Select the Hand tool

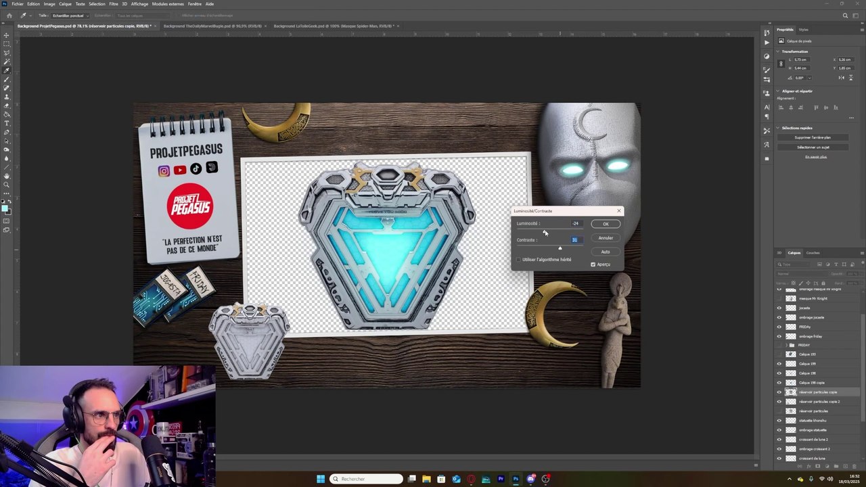pyautogui.click(x=7, y=176)
